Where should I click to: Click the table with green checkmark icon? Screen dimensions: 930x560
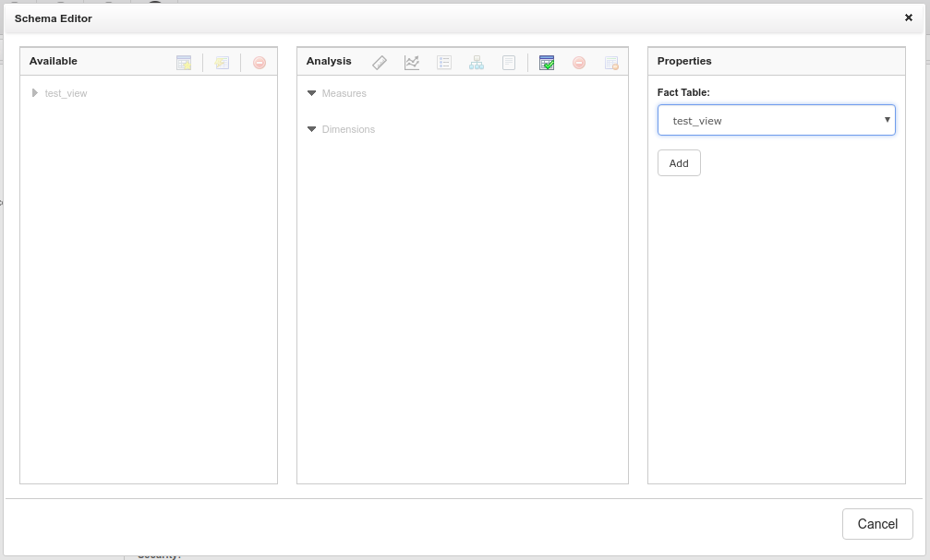pos(547,63)
